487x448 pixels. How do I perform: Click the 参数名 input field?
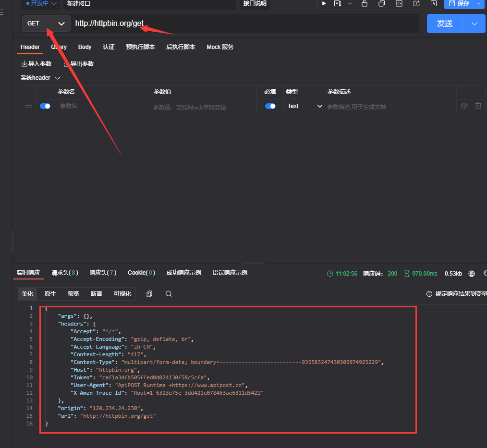click(x=103, y=106)
